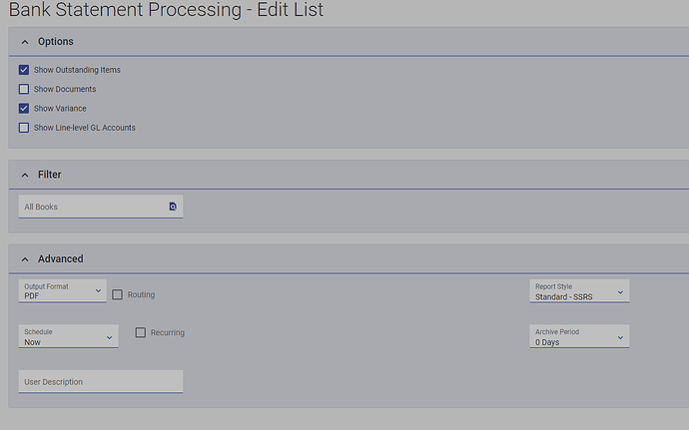Click the All Books lookup search icon
Screen dimensions: 689x430
click(173, 207)
